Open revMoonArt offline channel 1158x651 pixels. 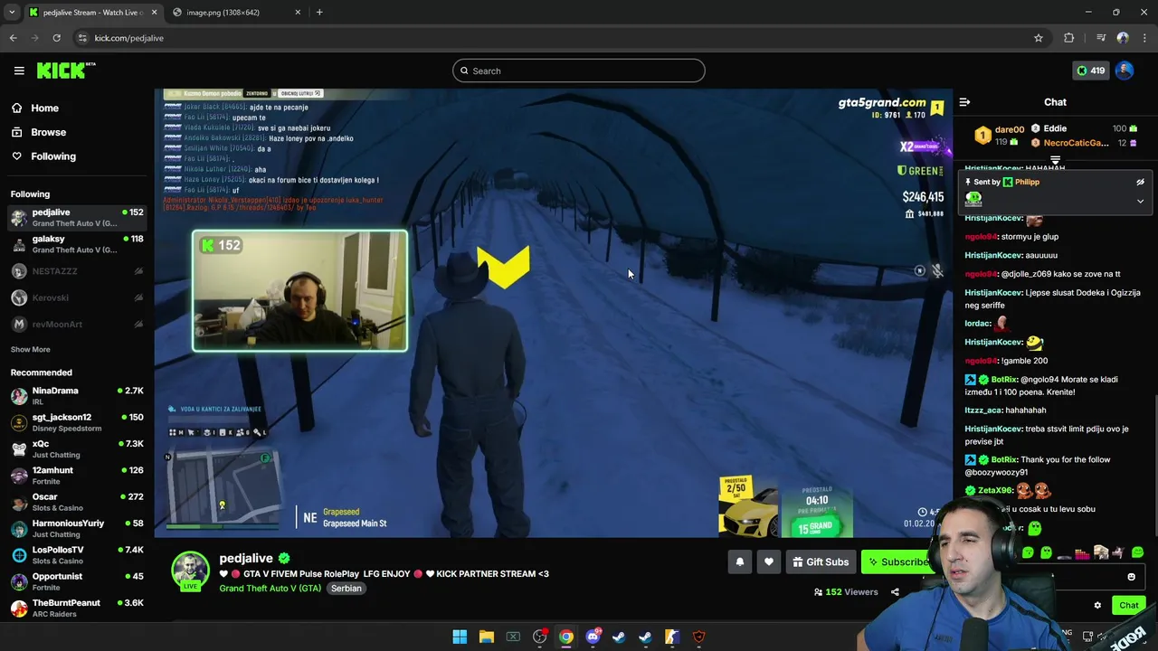[x=77, y=324]
